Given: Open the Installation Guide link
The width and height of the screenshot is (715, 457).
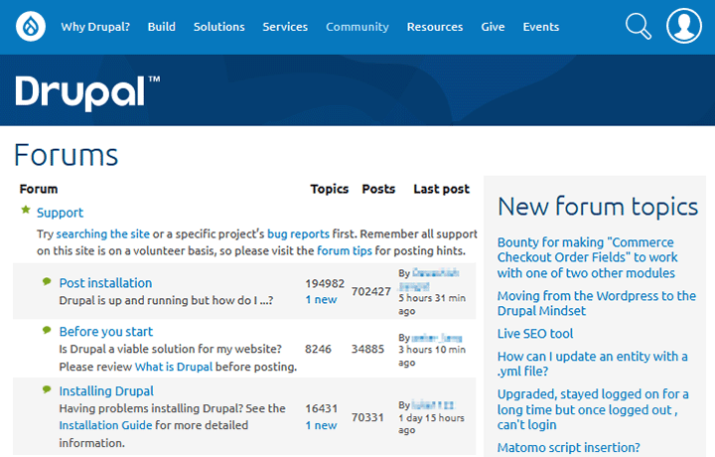Looking at the screenshot, I should coord(103,425).
